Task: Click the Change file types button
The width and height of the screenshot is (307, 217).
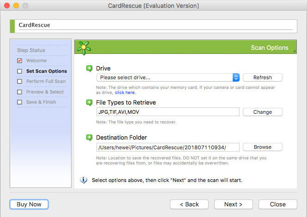Action: pyautogui.click(x=263, y=112)
